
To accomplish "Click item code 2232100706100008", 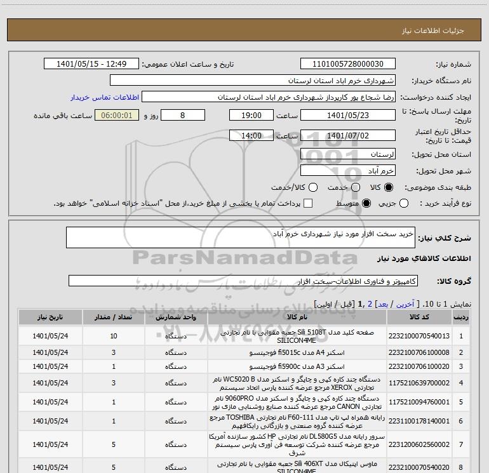I will [419, 352].
